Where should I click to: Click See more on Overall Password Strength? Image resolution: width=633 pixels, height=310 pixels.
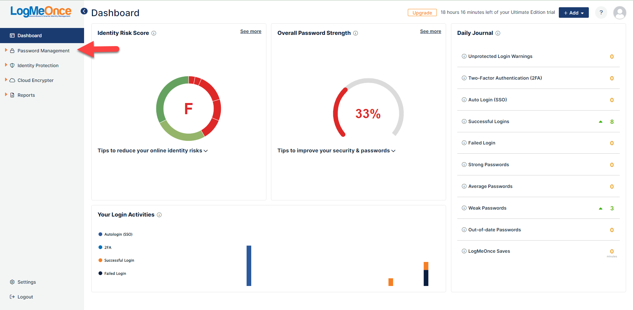[x=431, y=31]
